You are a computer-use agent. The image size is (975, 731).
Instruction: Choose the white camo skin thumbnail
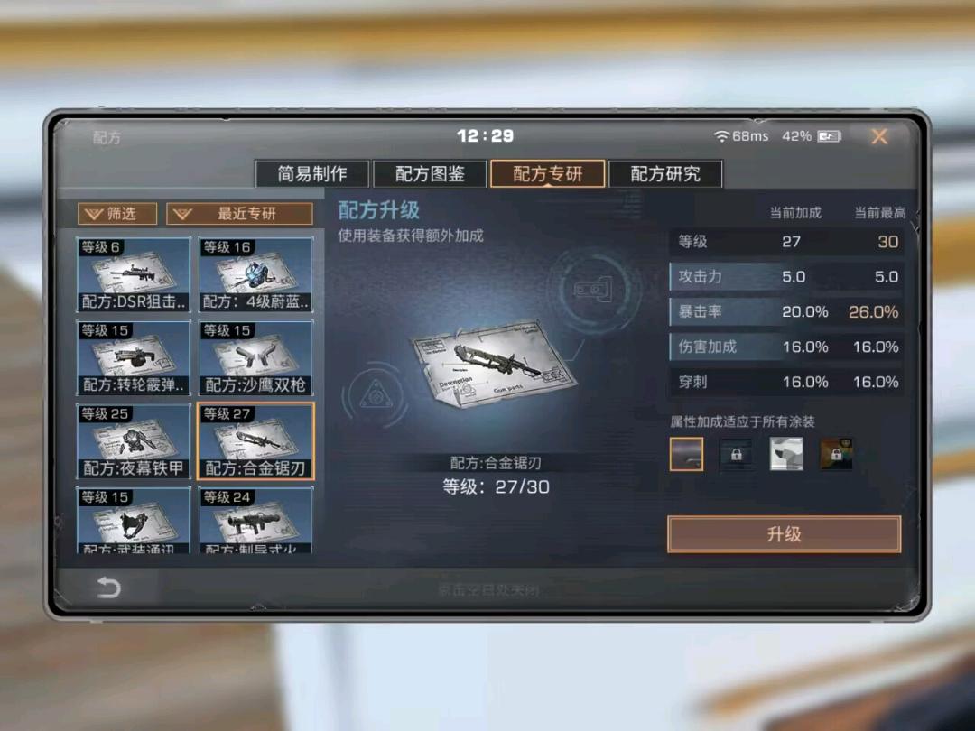point(786,454)
